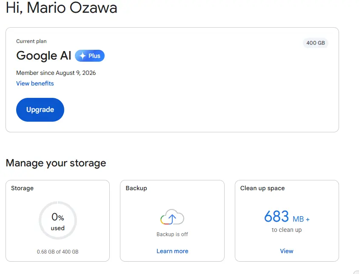Click the Google AI plan title
The height and width of the screenshot is (274, 359).
[x=44, y=56]
